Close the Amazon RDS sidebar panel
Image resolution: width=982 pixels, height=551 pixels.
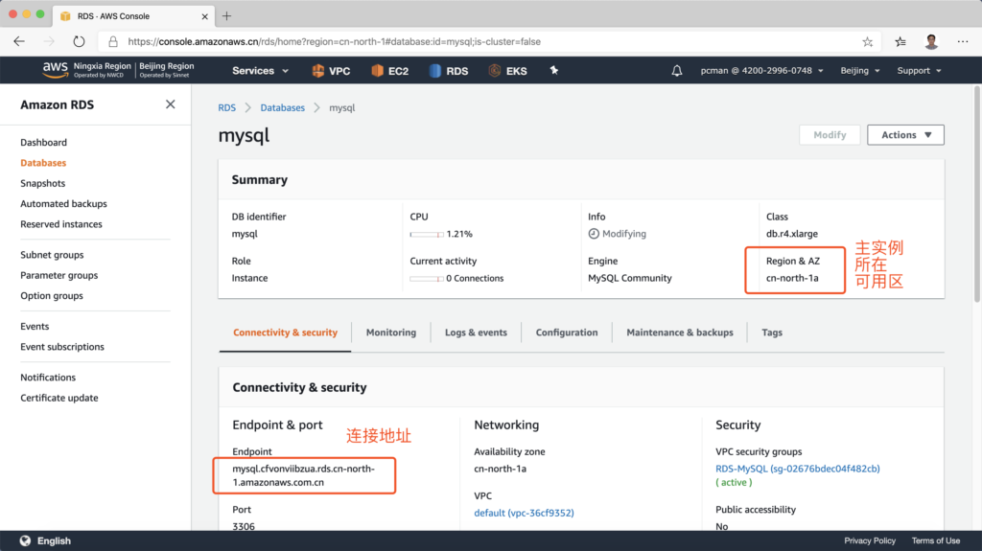170,104
